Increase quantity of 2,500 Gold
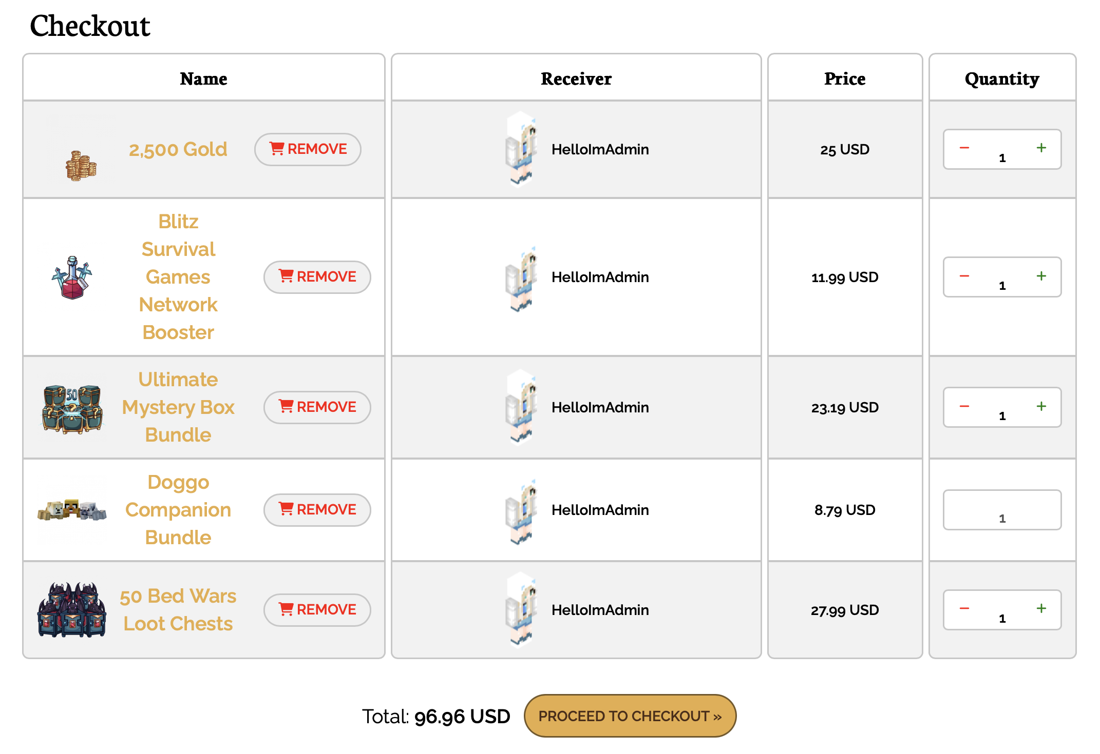This screenshot has height=754, width=1100. (1041, 148)
